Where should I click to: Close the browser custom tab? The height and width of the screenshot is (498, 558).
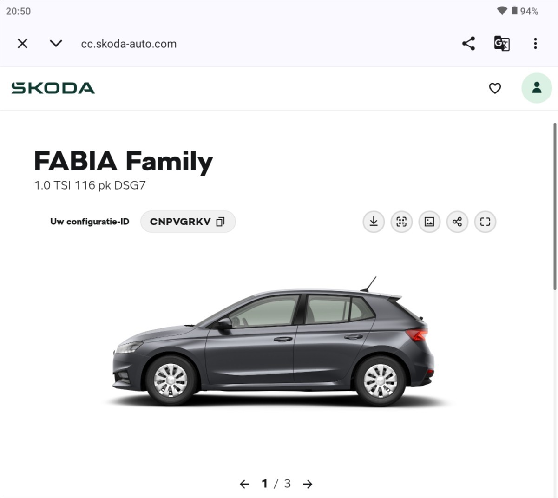22,43
